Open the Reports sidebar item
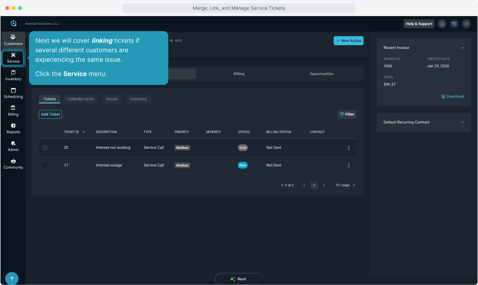478x285 pixels. 13,129
